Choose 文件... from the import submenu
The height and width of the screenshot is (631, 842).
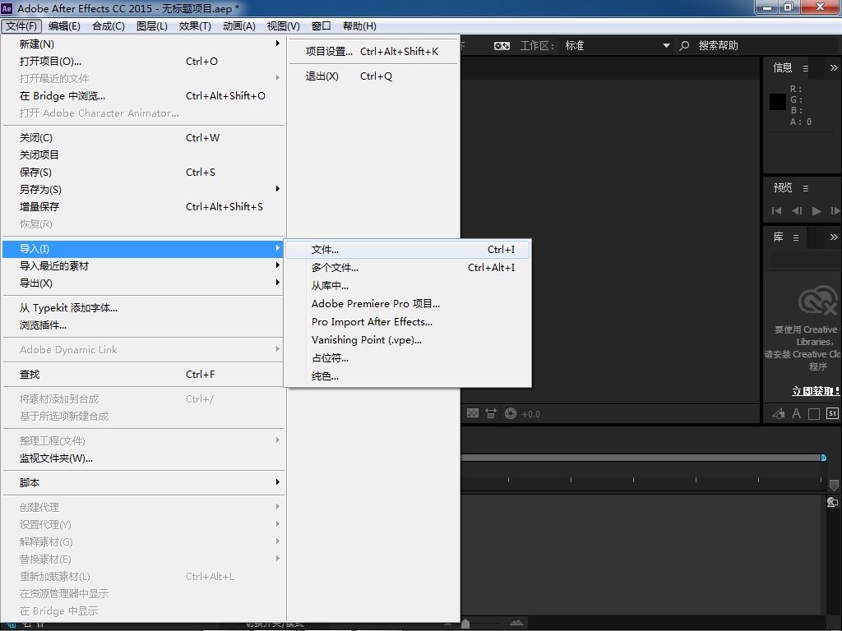pos(408,250)
